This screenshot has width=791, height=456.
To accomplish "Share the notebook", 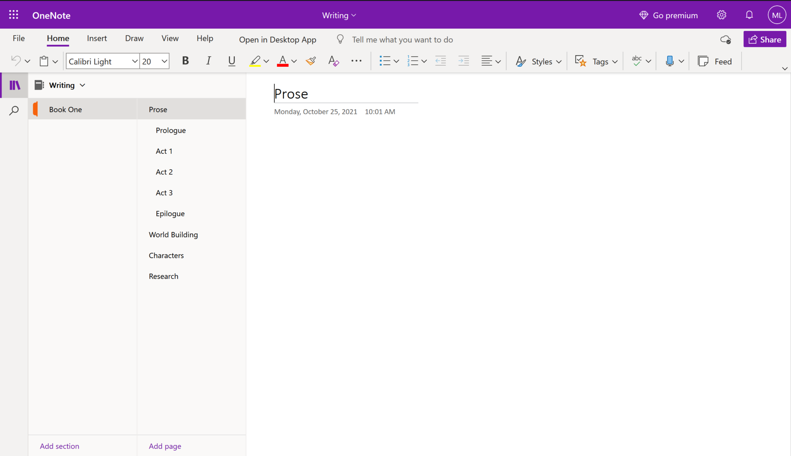I will point(764,39).
